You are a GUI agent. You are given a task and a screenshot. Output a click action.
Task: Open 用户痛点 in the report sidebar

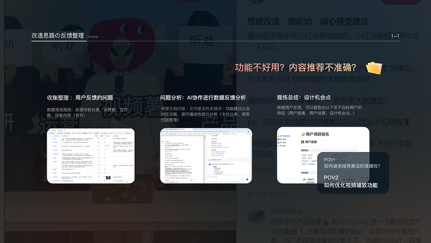(x=282, y=146)
